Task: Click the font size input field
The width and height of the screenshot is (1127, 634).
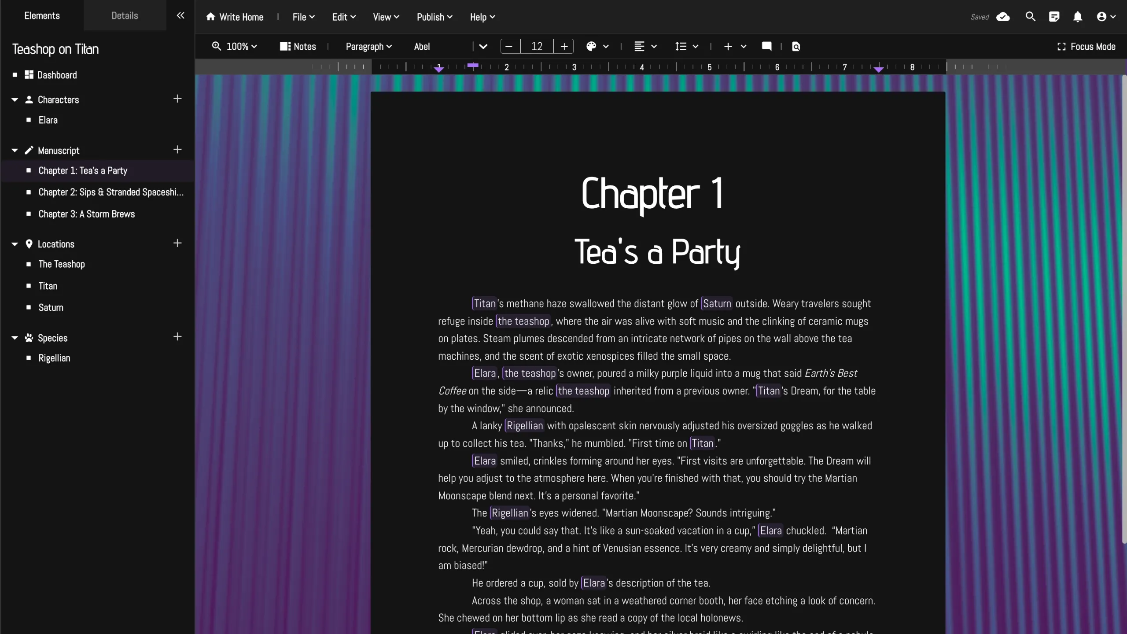Action: (537, 46)
